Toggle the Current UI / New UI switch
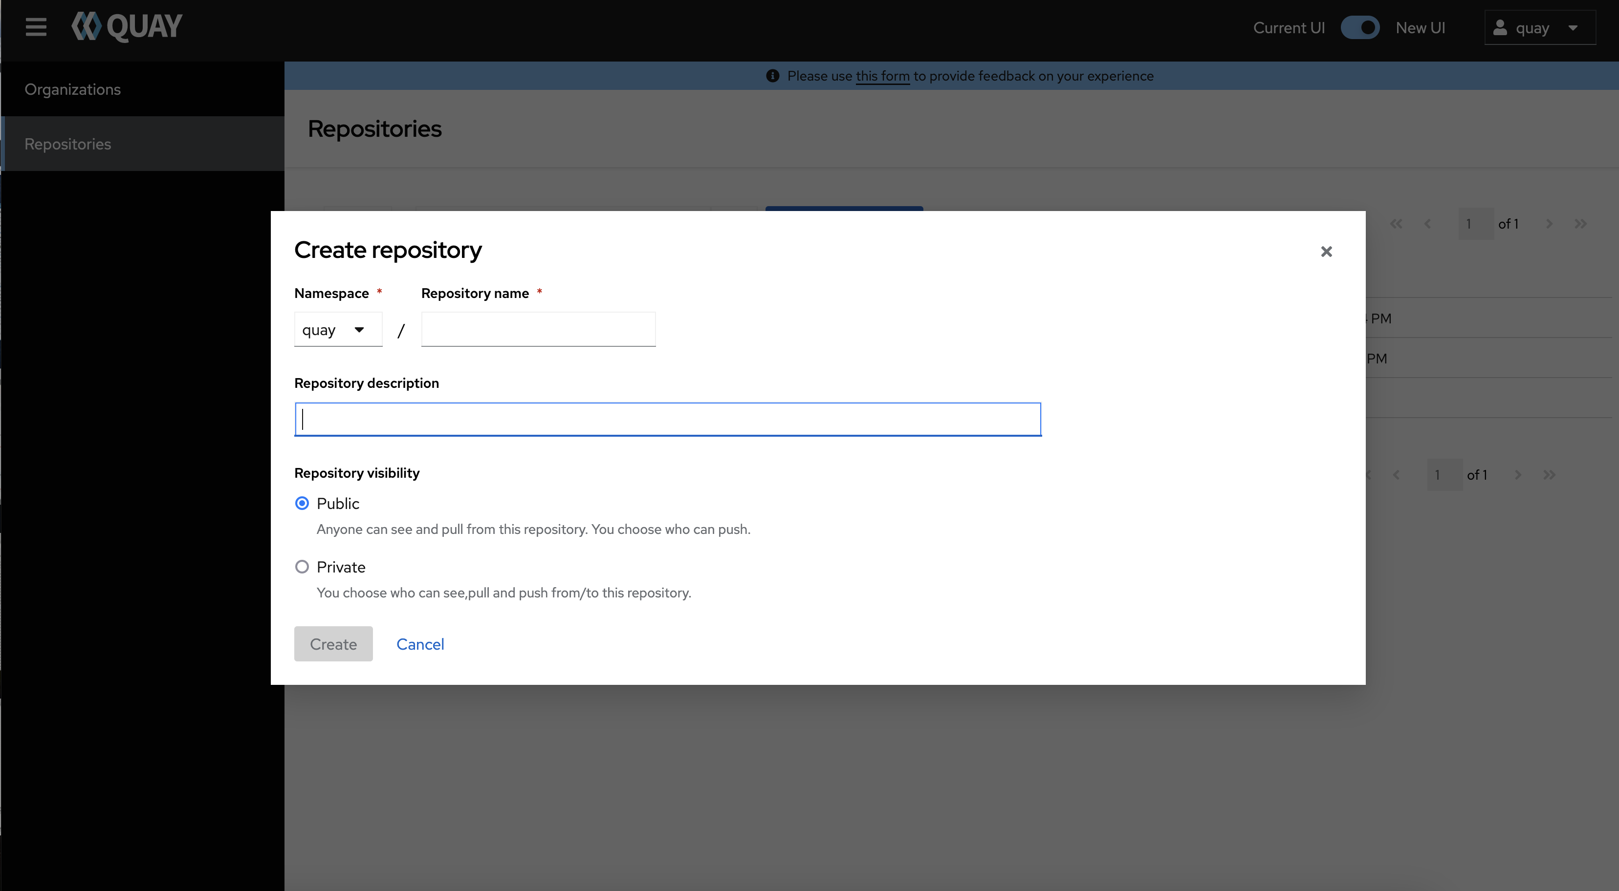1619x891 pixels. tap(1359, 28)
